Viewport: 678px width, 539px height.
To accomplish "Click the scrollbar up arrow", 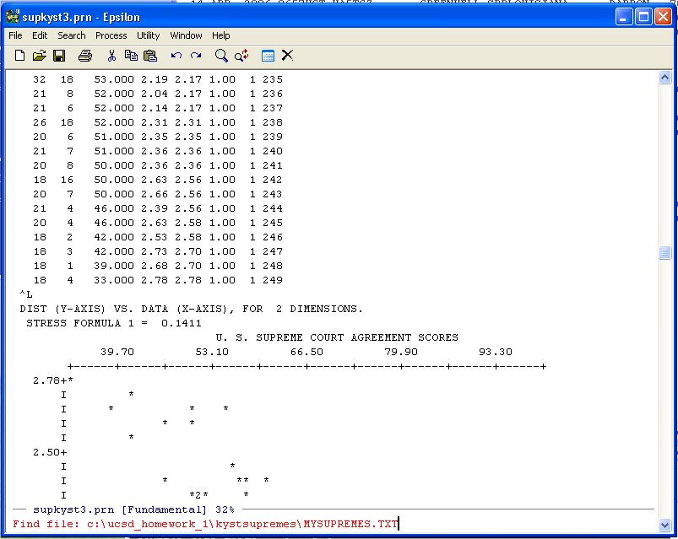I will 664,78.
